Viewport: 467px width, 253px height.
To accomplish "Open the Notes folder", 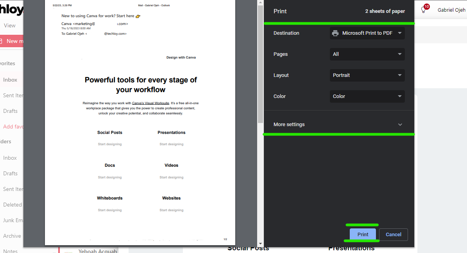I will coord(11,251).
